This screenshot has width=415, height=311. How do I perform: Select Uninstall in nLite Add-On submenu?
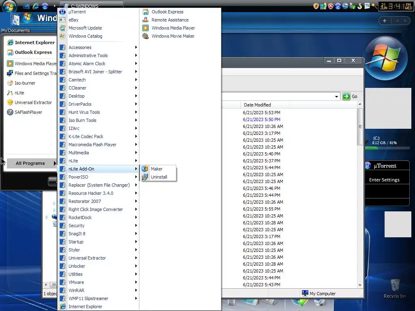[158, 177]
